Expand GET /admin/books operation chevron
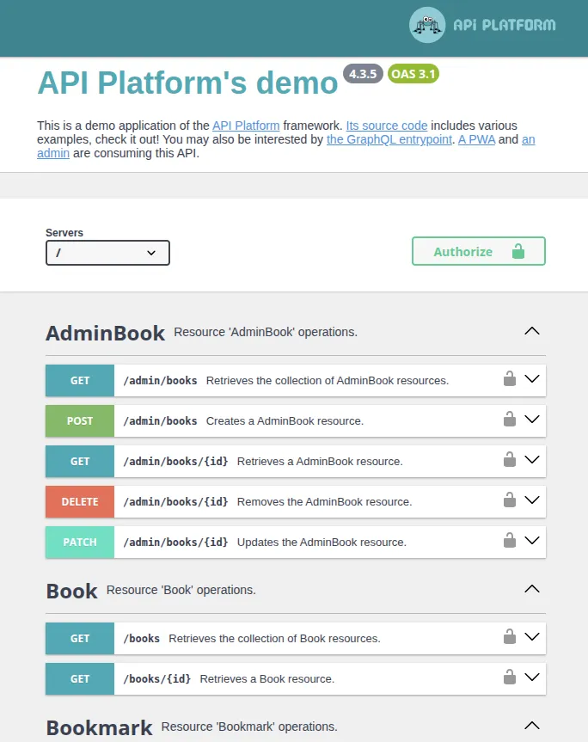The width and height of the screenshot is (588, 742). click(532, 379)
